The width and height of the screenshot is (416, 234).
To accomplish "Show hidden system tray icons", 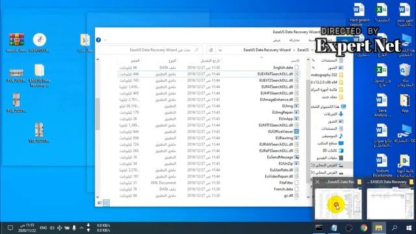I will tap(81, 228).
